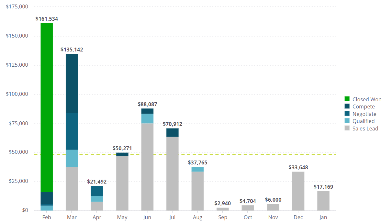Toggle the Compete legend entry
Screen dimensions: 392x224
click(363, 106)
